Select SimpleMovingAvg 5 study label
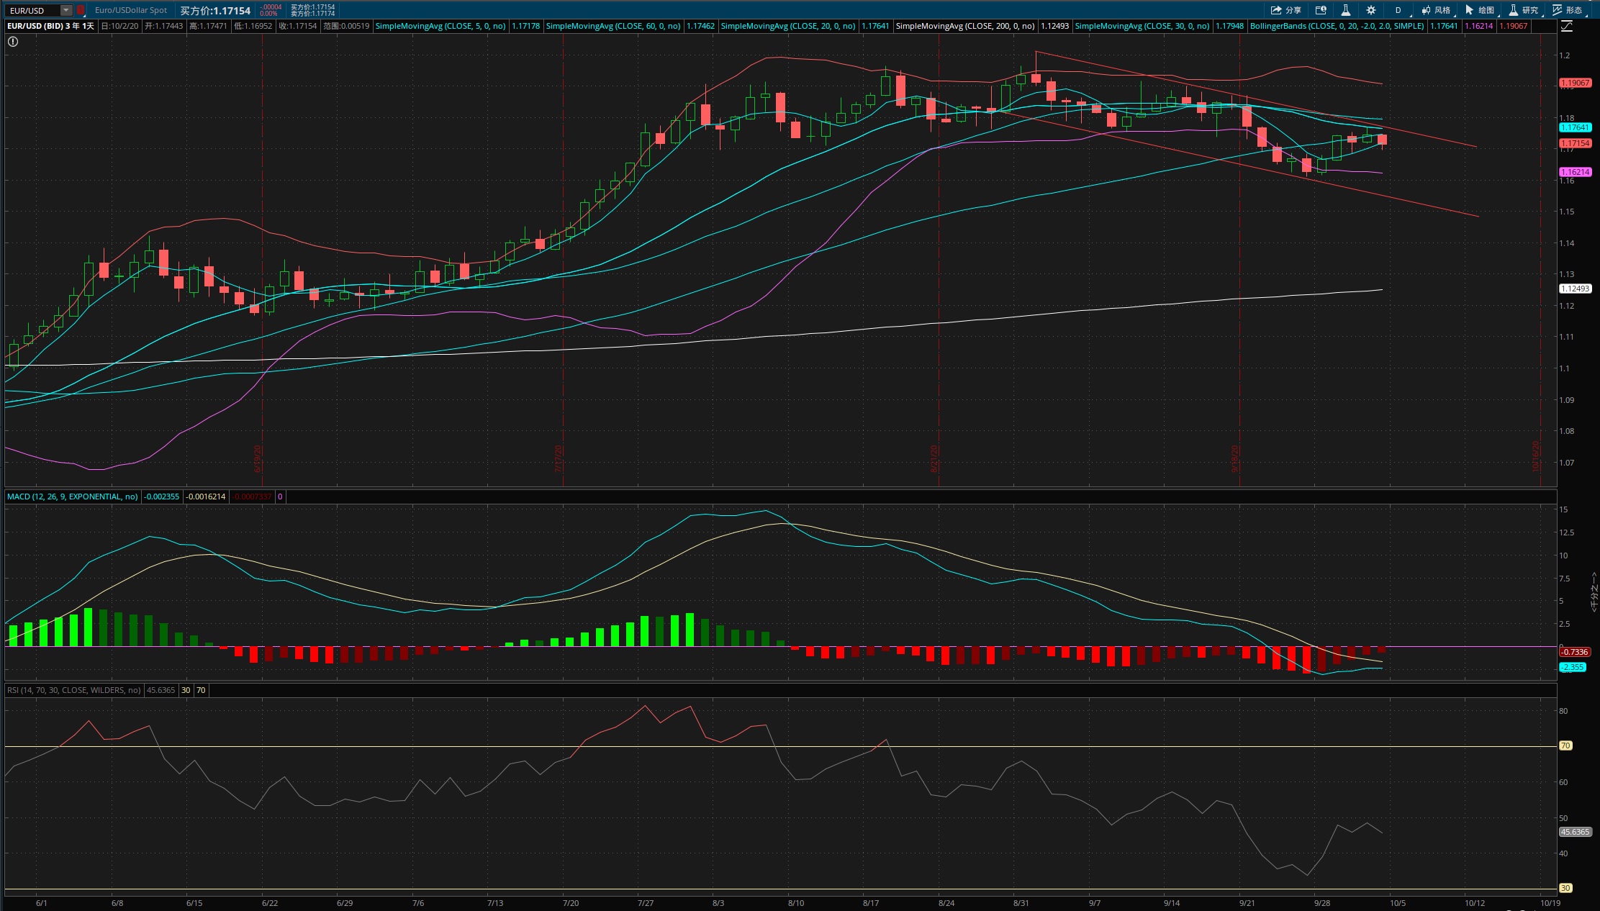This screenshot has width=1600, height=911. pos(440,26)
